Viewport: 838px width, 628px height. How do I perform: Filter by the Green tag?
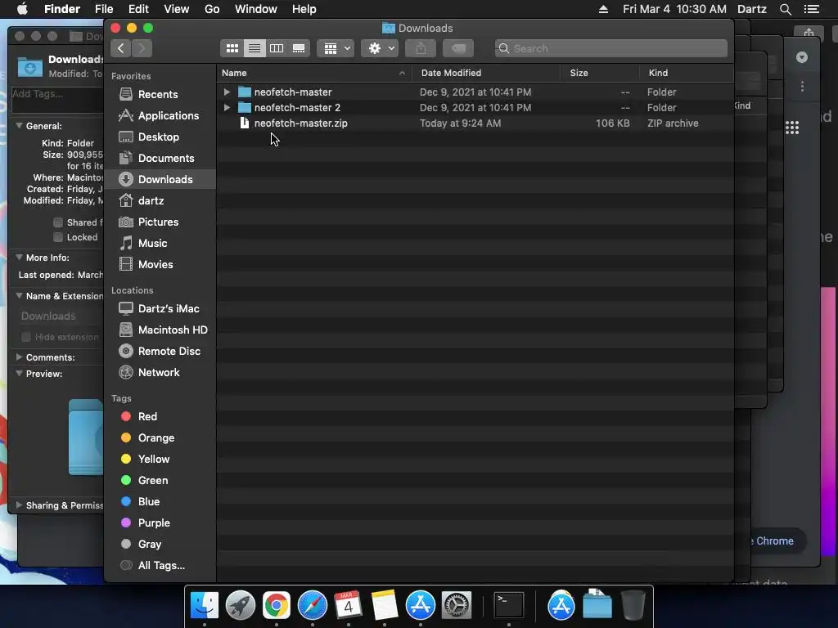coord(160,481)
